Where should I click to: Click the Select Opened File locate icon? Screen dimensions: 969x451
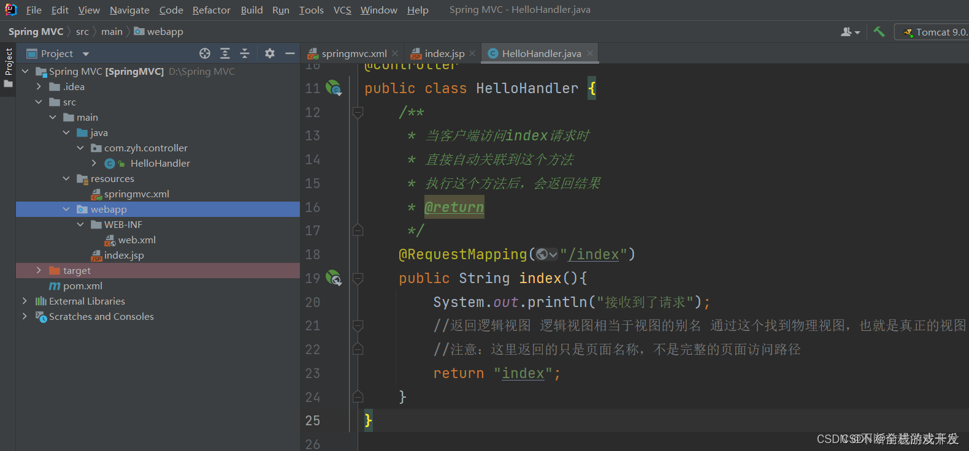pyautogui.click(x=205, y=53)
